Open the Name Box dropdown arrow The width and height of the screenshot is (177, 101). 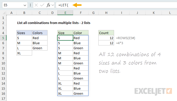click(x=25, y=5)
